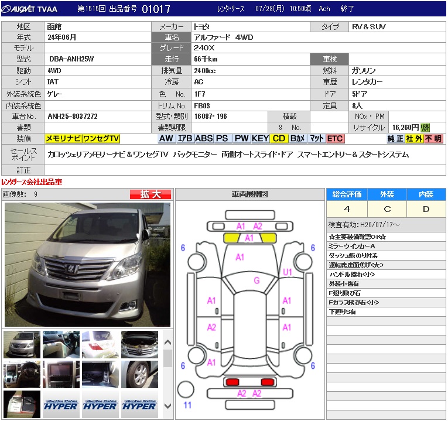This screenshot has width=448, height=421.
Task: Select the steering wheel thumbnail
Action: click(x=22, y=374)
